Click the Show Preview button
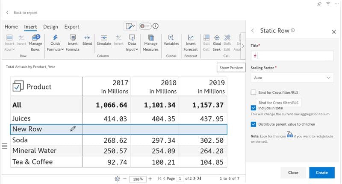This screenshot has height=184, width=342. coord(231,68)
